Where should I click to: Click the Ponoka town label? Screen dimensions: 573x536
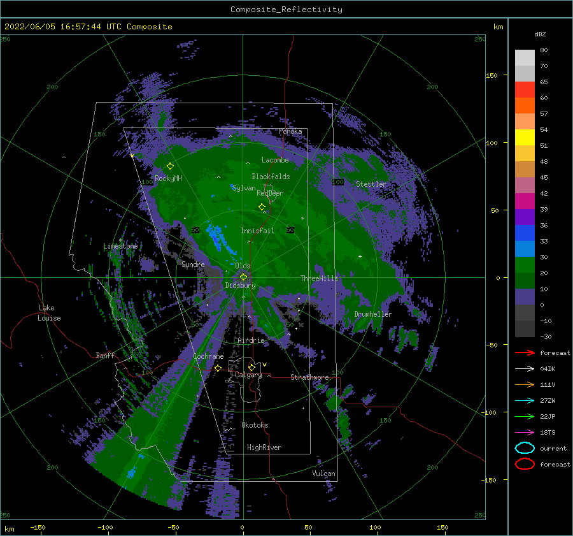tap(290, 131)
